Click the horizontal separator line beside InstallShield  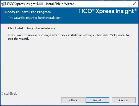point(78,94)
